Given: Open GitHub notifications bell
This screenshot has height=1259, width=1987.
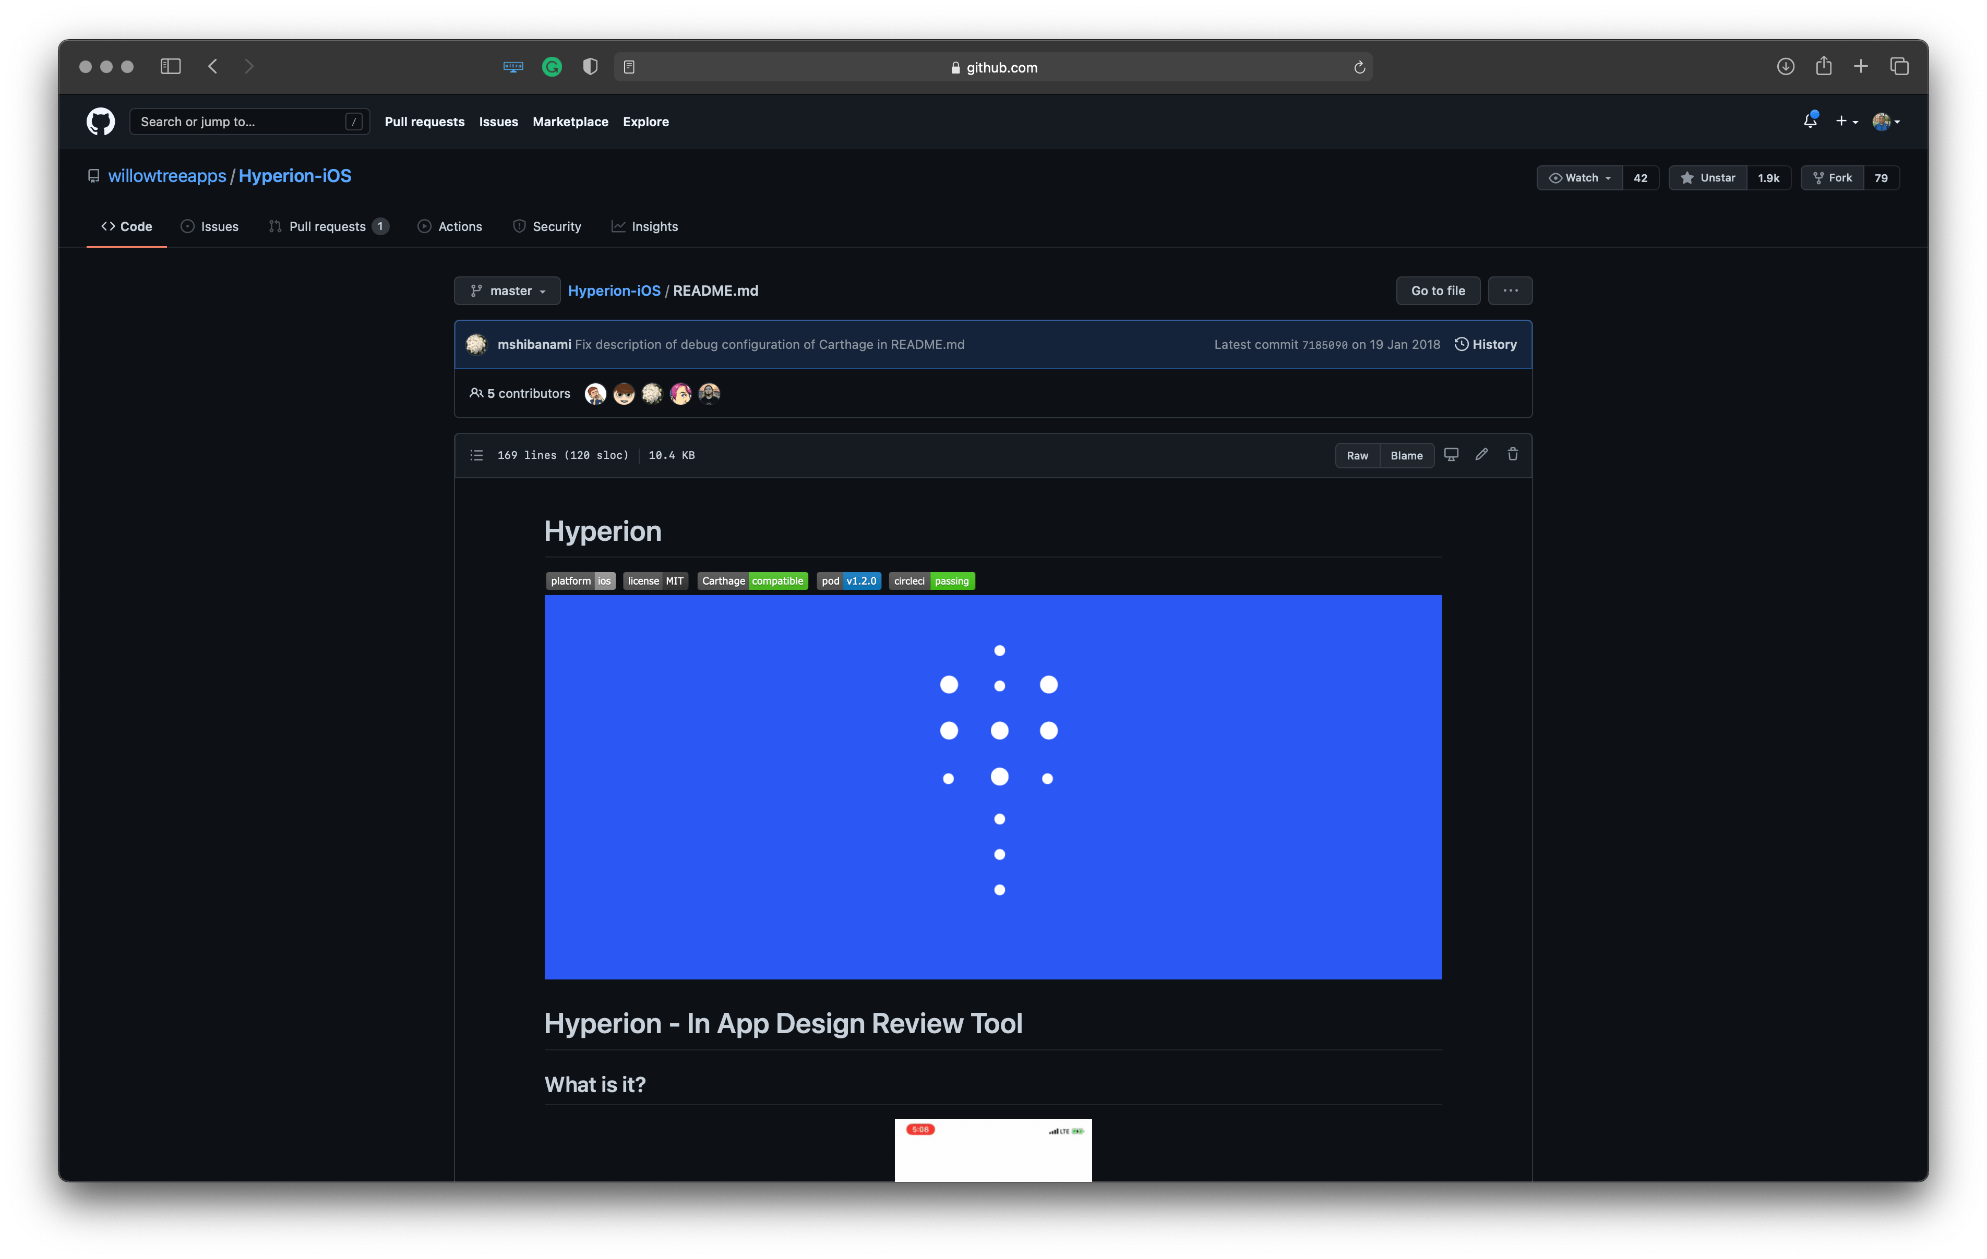Looking at the screenshot, I should 1810,122.
